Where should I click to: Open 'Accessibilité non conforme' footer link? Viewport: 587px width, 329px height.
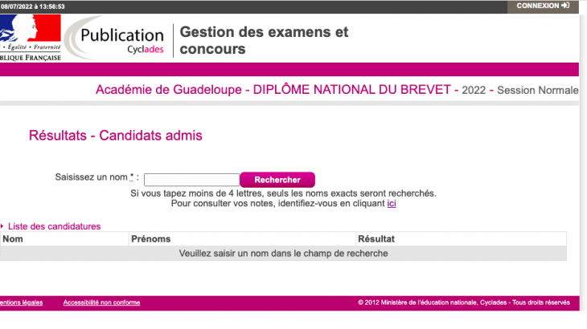point(101,303)
